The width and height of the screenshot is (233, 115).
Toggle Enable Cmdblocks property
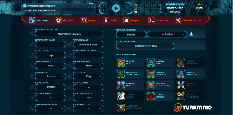[x=160, y=85]
